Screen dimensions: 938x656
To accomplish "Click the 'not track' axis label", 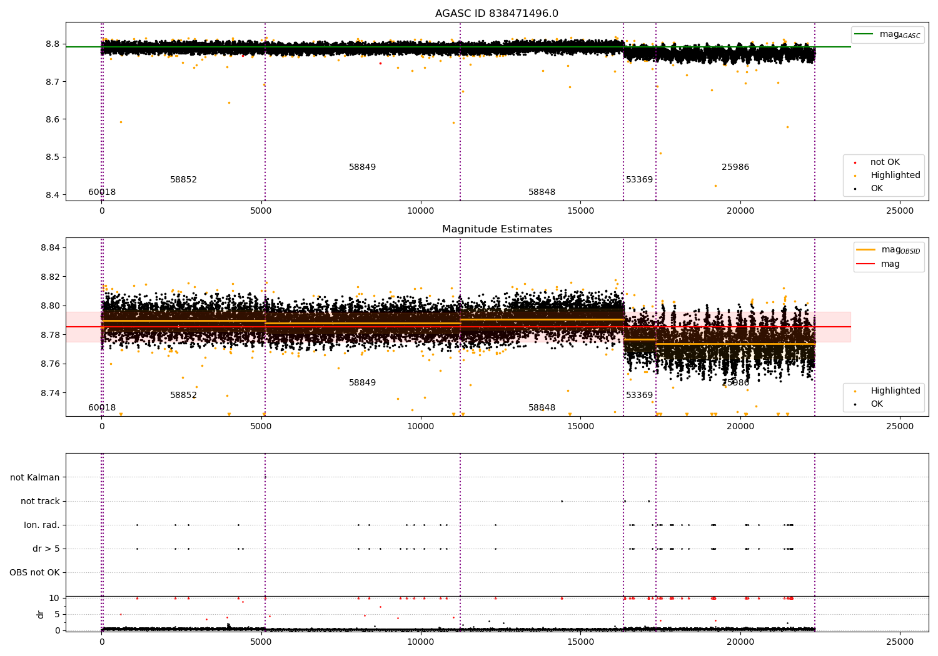I will 40,501.
